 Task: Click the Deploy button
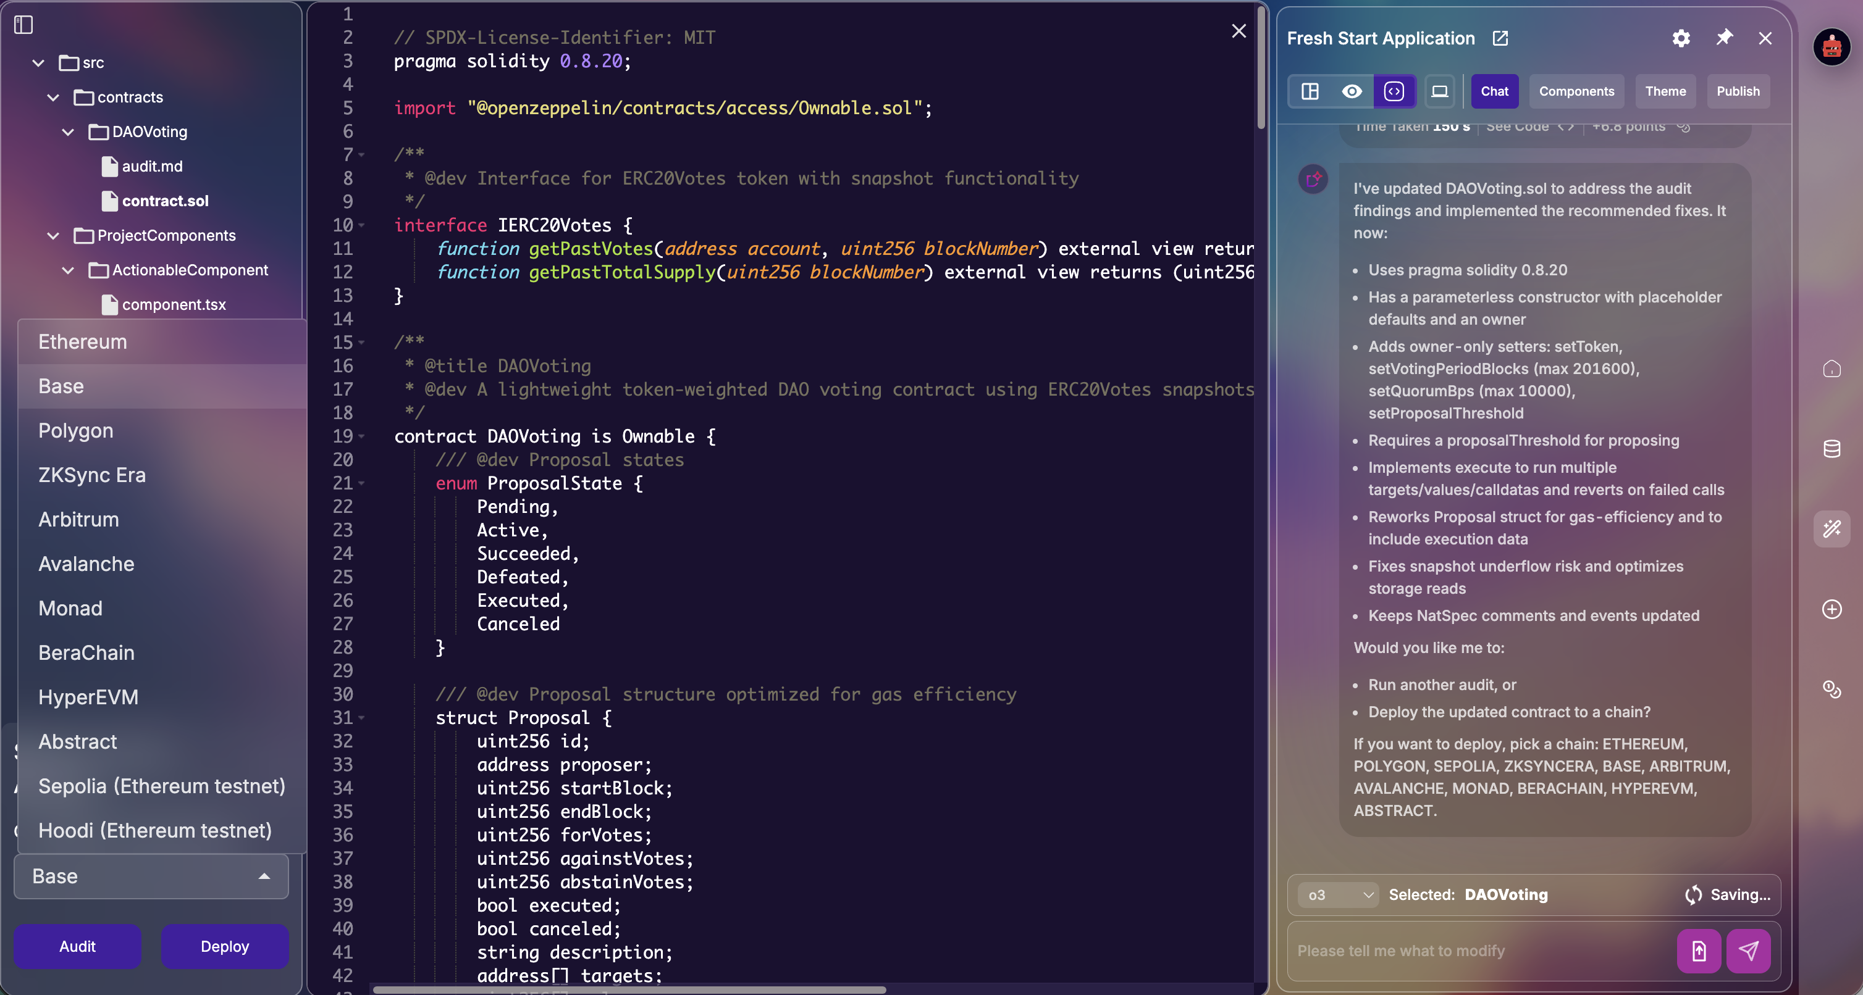click(224, 946)
